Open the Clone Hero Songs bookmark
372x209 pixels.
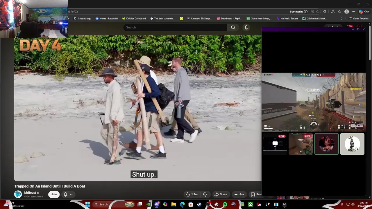(x=259, y=19)
